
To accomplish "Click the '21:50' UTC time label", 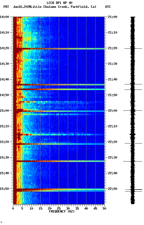I will point(113,95).
